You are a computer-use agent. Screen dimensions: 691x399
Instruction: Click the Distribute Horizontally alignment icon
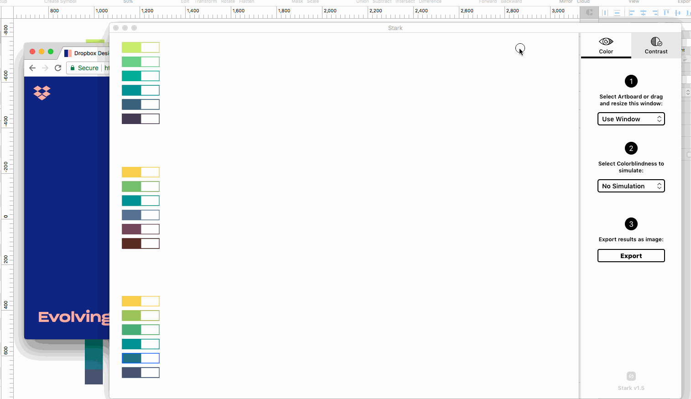point(605,13)
